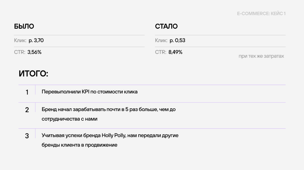Click number 3 in the results list

[x=27, y=136]
